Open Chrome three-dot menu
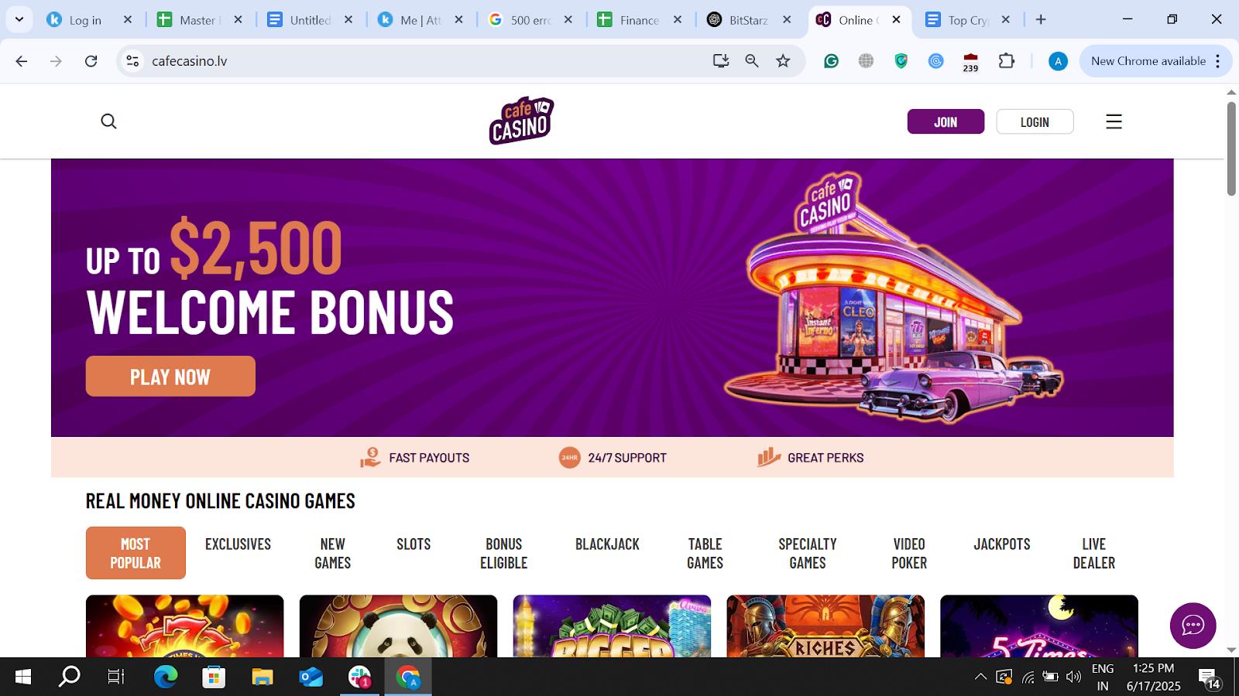The width and height of the screenshot is (1239, 696). coord(1218,61)
